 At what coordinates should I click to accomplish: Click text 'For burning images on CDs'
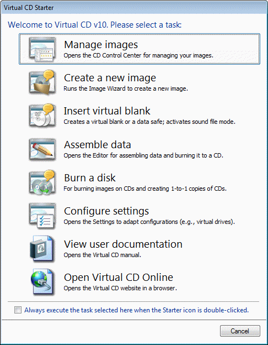pyautogui.click(x=99, y=189)
